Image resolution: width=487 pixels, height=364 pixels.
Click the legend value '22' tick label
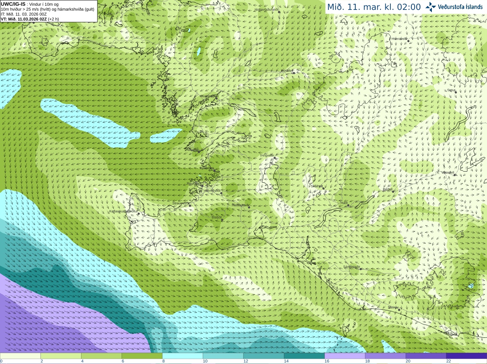tap(449, 361)
